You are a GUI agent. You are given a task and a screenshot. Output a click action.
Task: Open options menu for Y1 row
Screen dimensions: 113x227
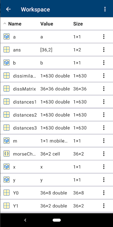(x=104, y=206)
